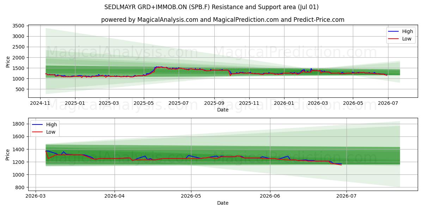Click the bottom chart 'Date' axis label

point(223,203)
